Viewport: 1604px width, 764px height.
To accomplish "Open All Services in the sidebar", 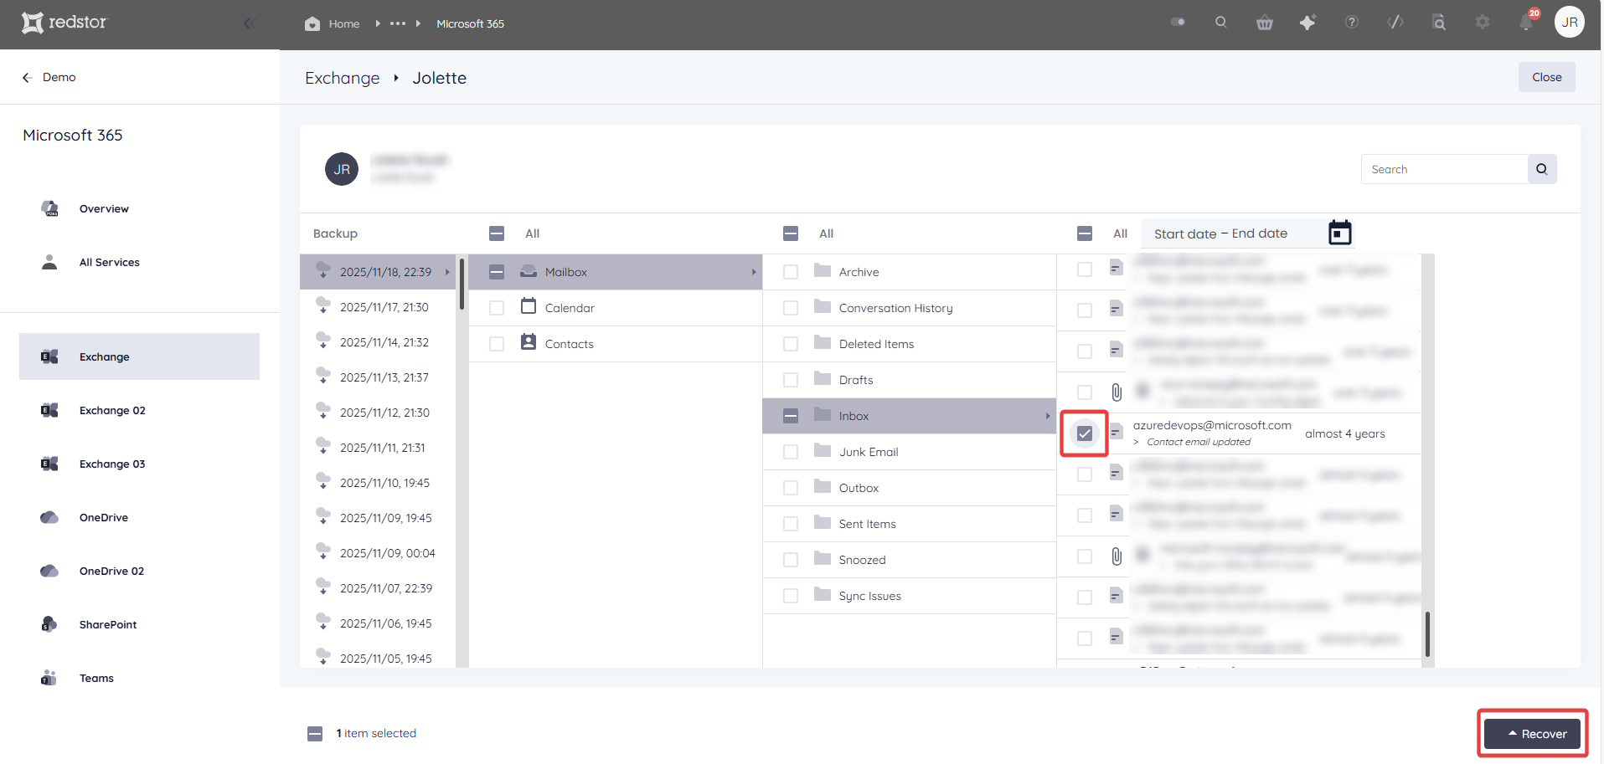I will pos(109,262).
